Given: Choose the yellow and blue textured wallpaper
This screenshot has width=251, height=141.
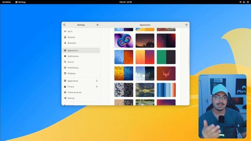Looking at the screenshot, I should click(124, 74).
